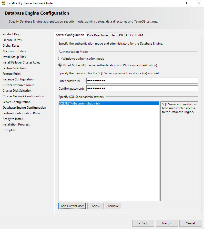This screenshot has height=229, width=204.
Task: Click Cluster Network Configuration step
Action: (x=23, y=96)
